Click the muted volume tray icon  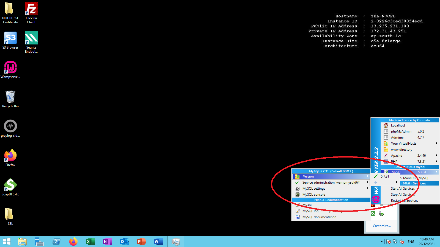[x=402, y=242]
